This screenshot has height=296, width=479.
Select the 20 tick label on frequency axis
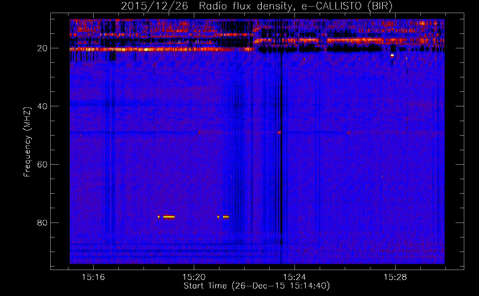pos(43,48)
